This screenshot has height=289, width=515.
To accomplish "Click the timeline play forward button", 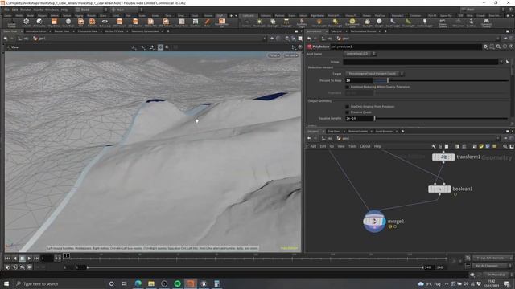I will pos(29,258).
